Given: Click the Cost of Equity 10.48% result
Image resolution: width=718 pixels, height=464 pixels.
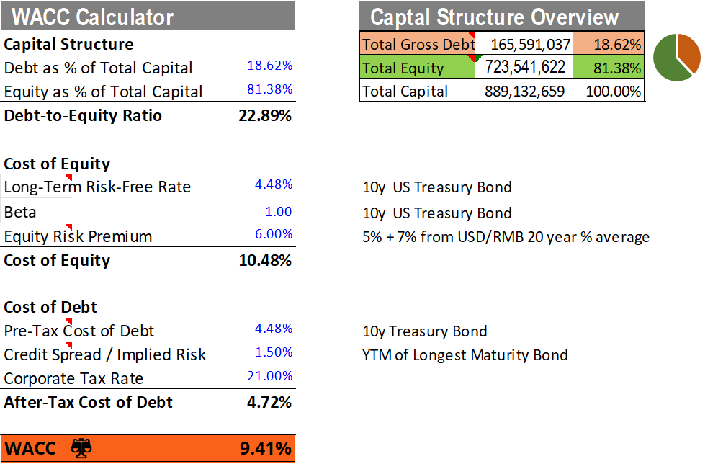Looking at the screenshot, I should (x=265, y=260).
